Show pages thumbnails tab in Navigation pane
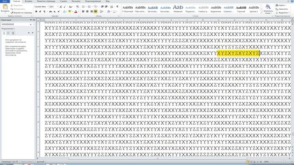Viewport: 294px width, 165px height. click(8, 33)
